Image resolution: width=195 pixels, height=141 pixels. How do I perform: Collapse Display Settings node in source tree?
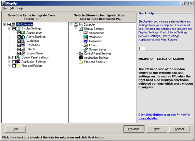click(x=9, y=29)
